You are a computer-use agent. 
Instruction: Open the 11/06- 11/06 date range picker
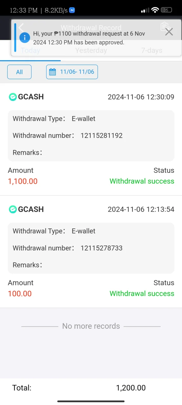[72, 72]
